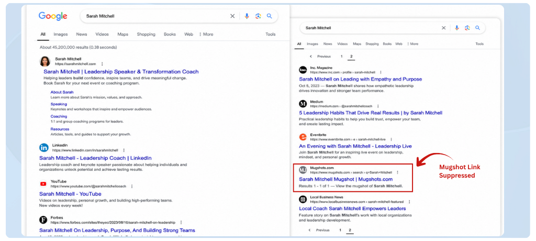Screen dimensions: 536x241
Task: Open Sarah Mitchell - YouTube result title
Action: pyautogui.click(x=70, y=194)
